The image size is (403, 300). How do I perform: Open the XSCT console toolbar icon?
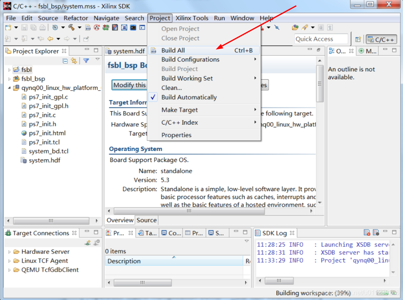(x=133, y=28)
